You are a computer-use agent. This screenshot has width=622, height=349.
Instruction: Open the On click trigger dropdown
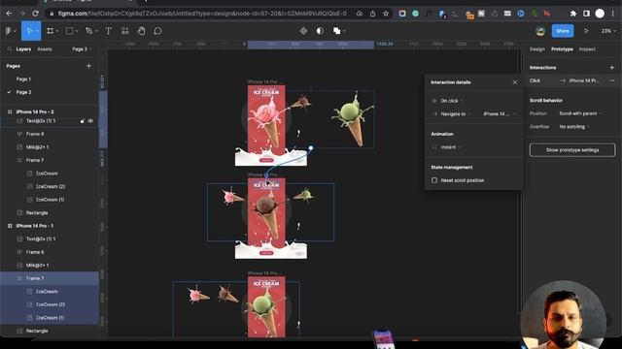451,101
